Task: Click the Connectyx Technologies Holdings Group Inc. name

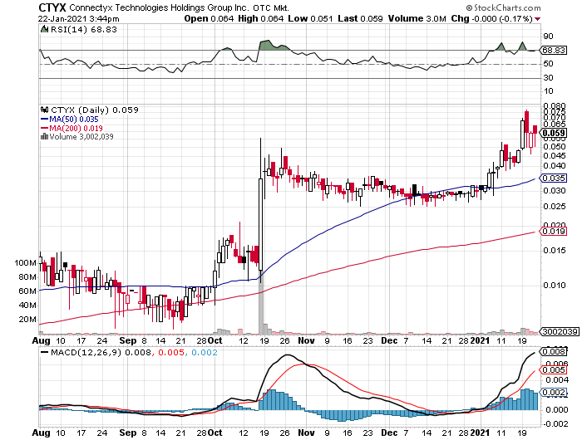Action: 159,7
